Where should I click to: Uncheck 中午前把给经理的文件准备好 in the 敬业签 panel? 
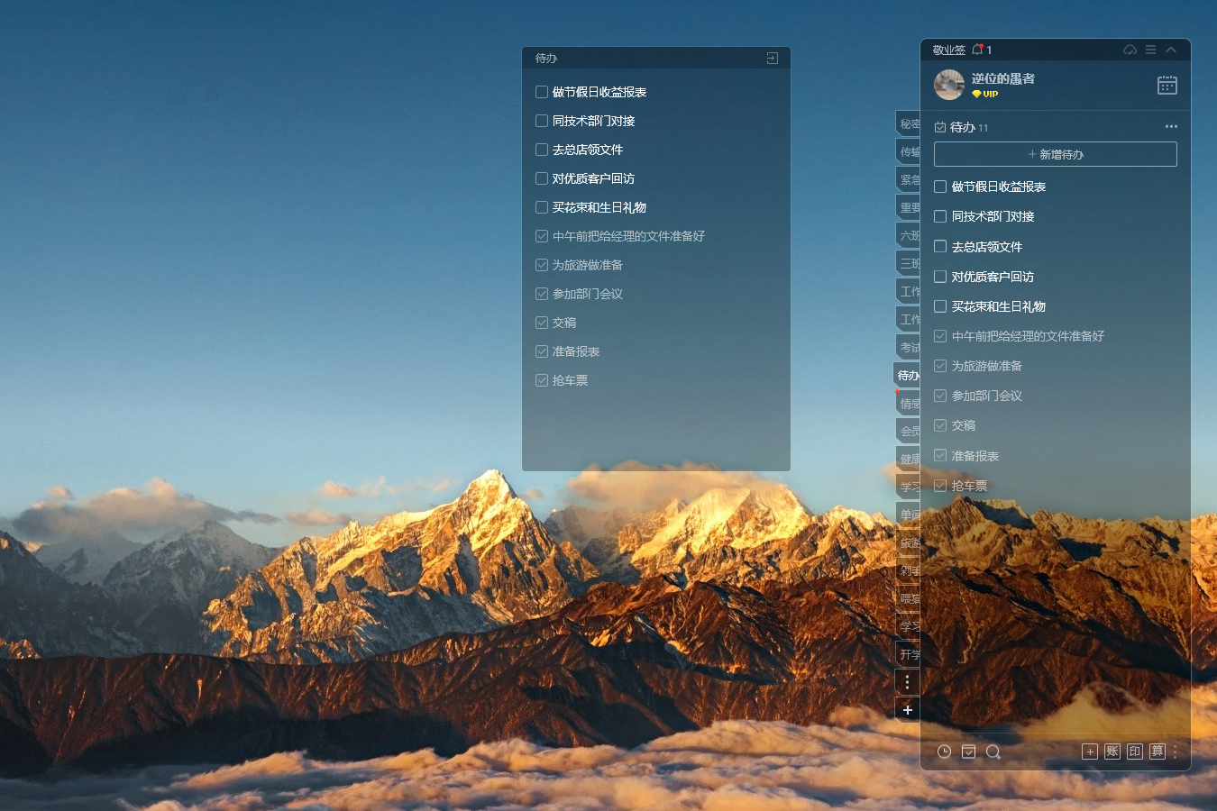click(940, 336)
